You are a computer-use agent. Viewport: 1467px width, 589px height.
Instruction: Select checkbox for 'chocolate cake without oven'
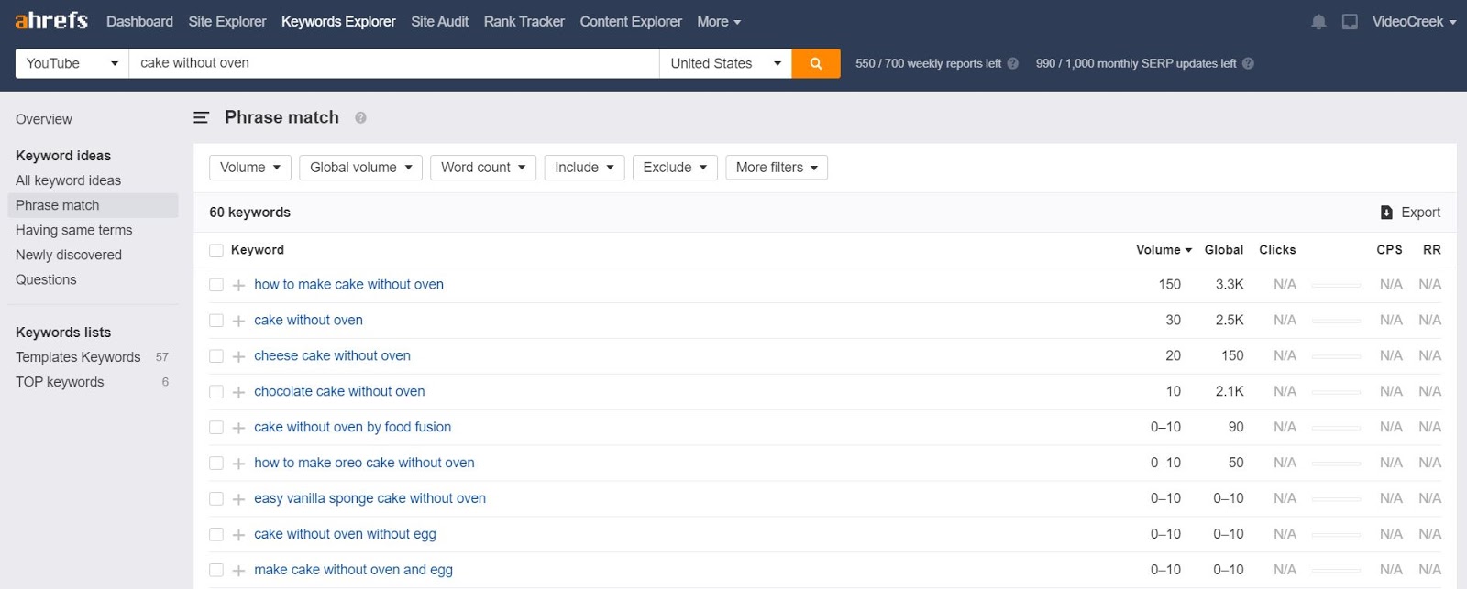(216, 392)
